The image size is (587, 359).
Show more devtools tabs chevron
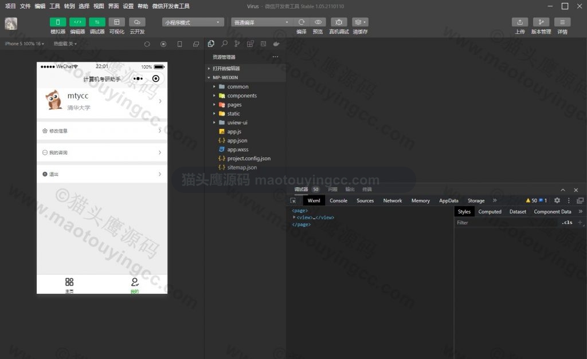pyautogui.click(x=495, y=200)
